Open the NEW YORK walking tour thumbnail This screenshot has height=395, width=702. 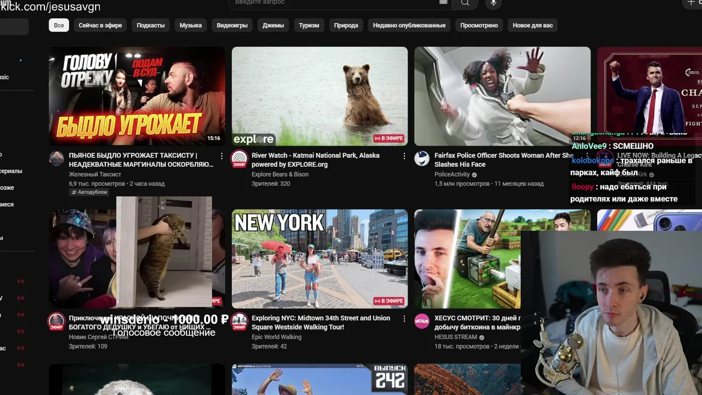click(x=320, y=258)
